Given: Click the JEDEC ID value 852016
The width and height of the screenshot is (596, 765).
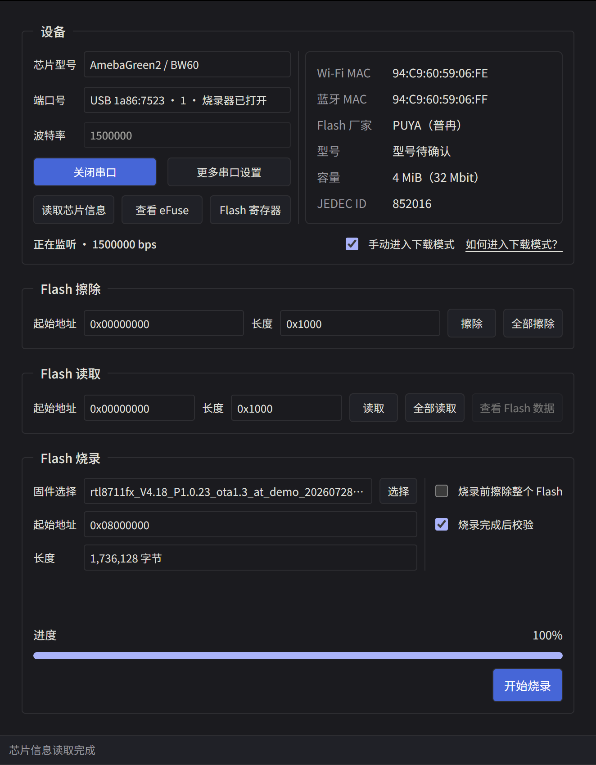Looking at the screenshot, I should 412,203.
